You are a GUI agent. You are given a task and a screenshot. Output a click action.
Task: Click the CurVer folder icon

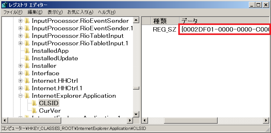34,111
